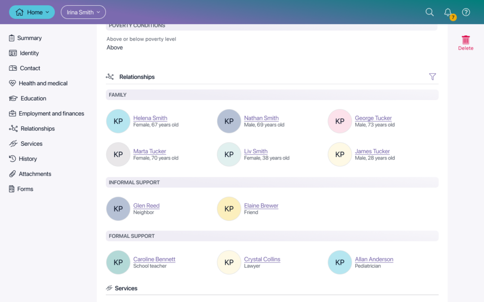Follow the Glen Reed neighbor link
The image size is (484, 302).
pyautogui.click(x=147, y=206)
